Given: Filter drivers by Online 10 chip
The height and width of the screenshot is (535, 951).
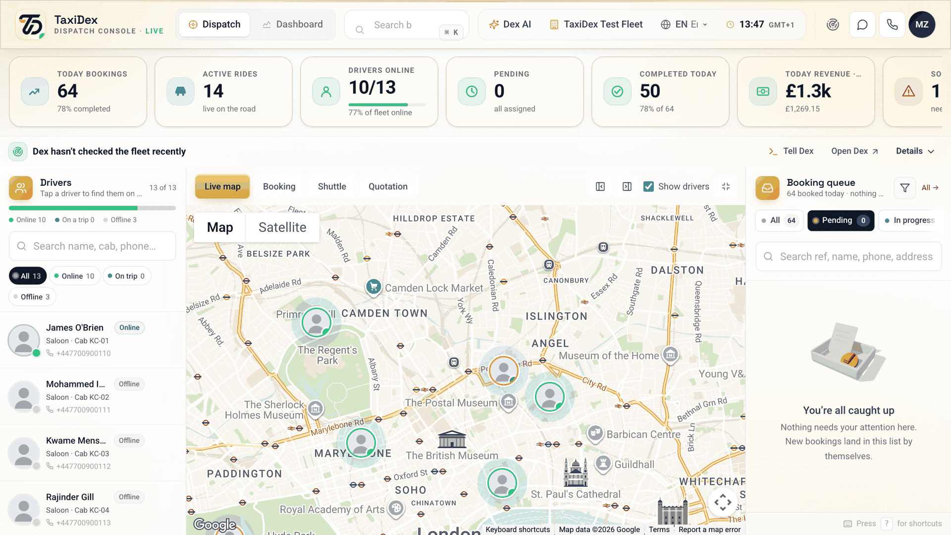Looking at the screenshot, I should coord(75,276).
